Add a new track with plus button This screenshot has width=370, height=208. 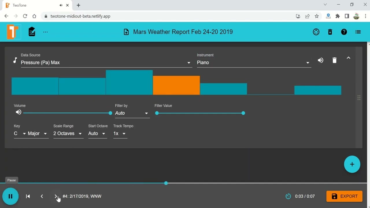352,164
